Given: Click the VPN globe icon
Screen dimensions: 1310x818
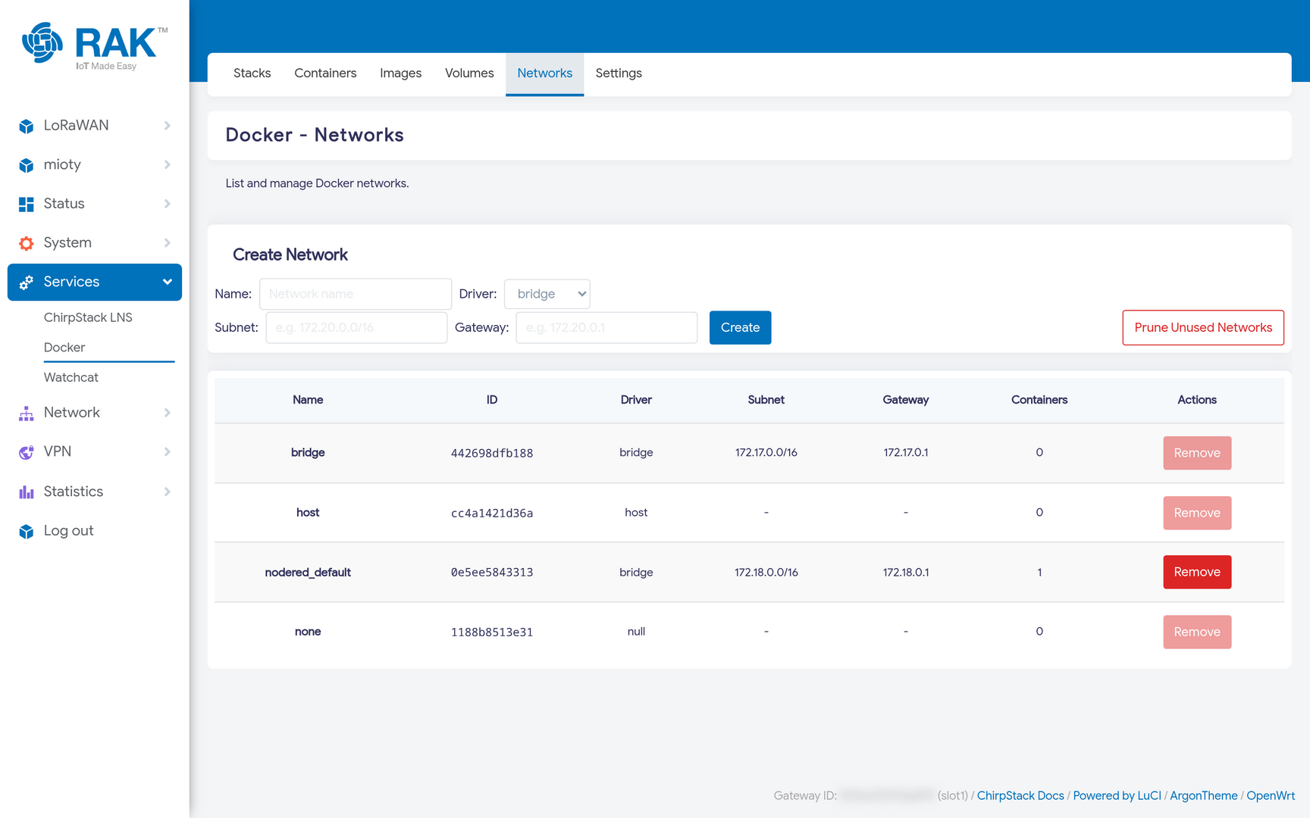Looking at the screenshot, I should click(x=27, y=452).
